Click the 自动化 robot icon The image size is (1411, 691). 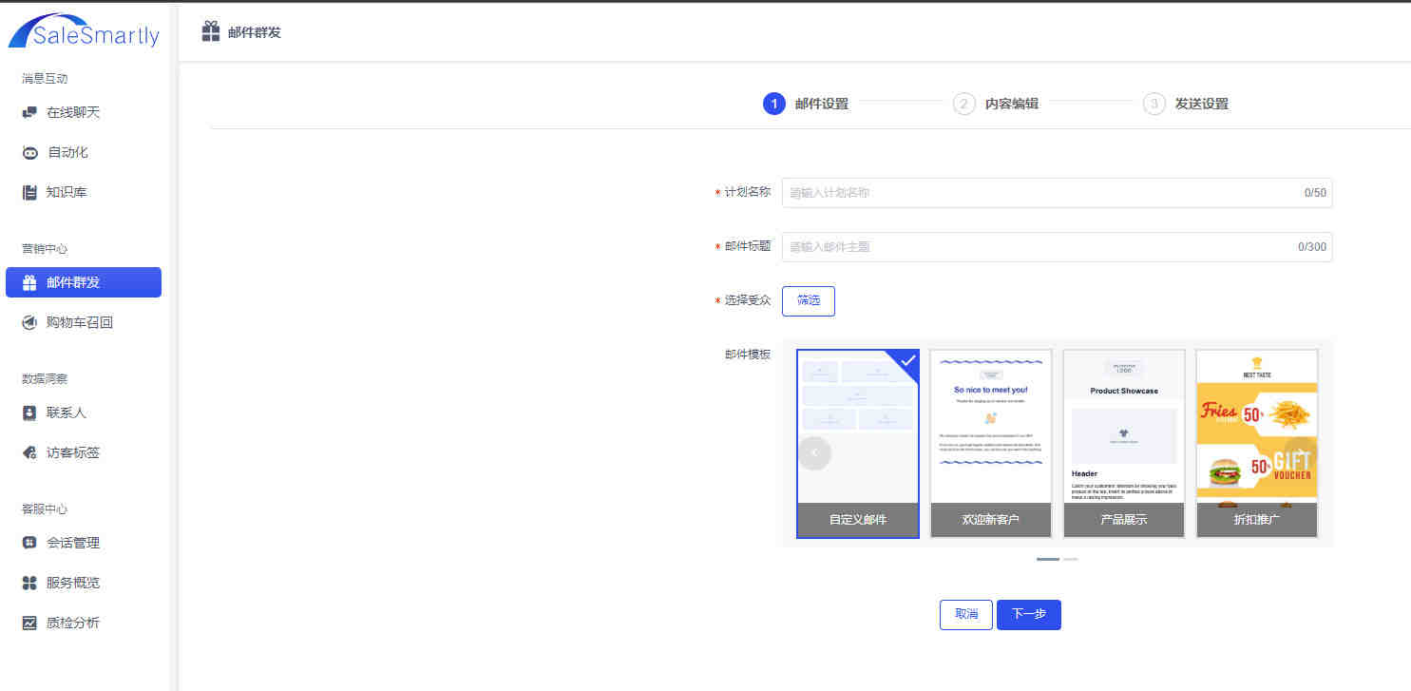pos(30,152)
